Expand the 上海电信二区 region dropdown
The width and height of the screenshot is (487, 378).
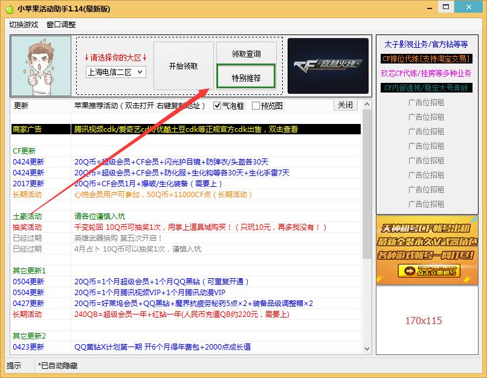point(116,72)
